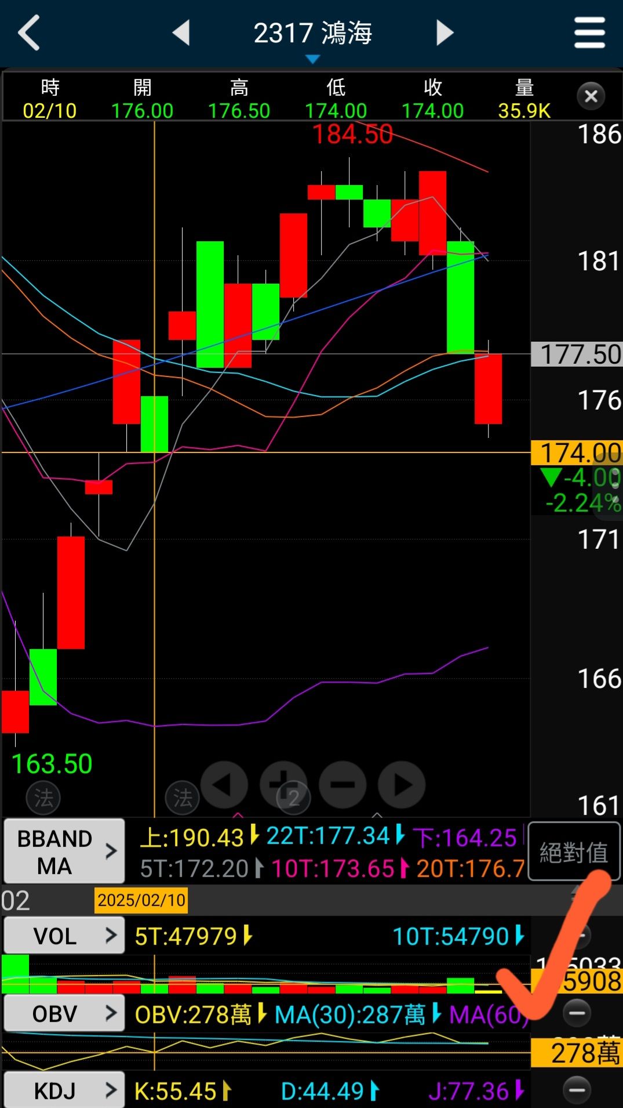The width and height of the screenshot is (623, 1108).
Task: Go back with the left chevron arrow
Action: pos(29,33)
